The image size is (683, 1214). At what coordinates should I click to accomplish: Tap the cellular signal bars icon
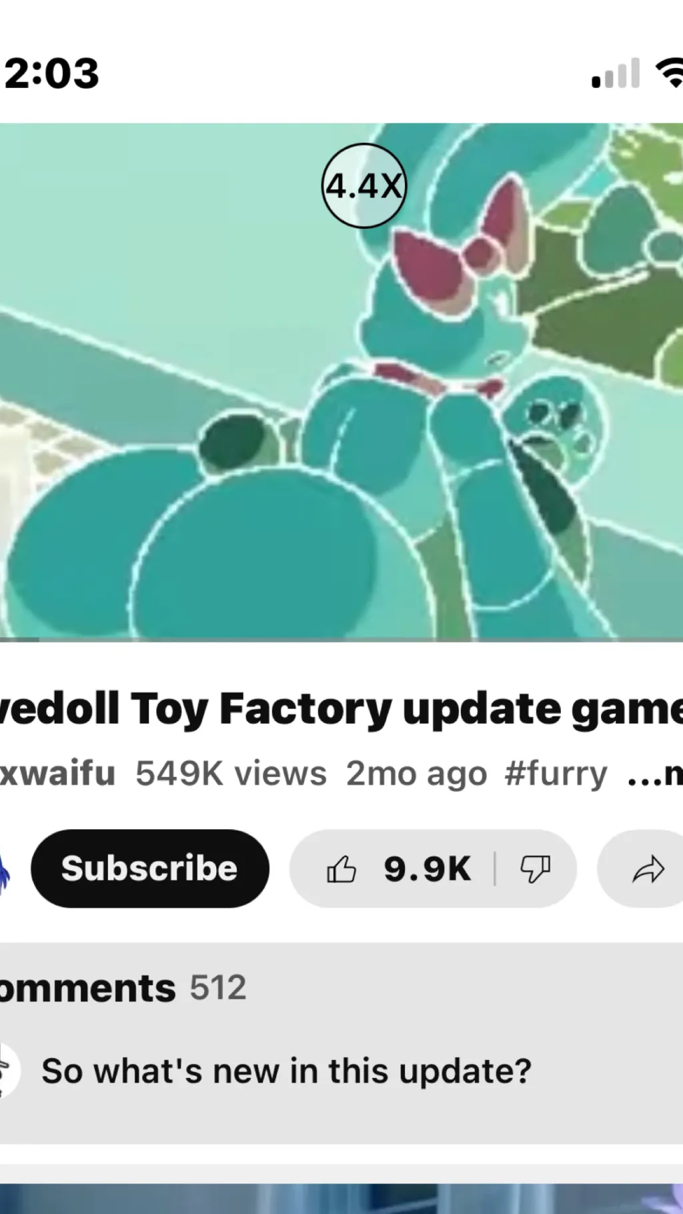[616, 73]
